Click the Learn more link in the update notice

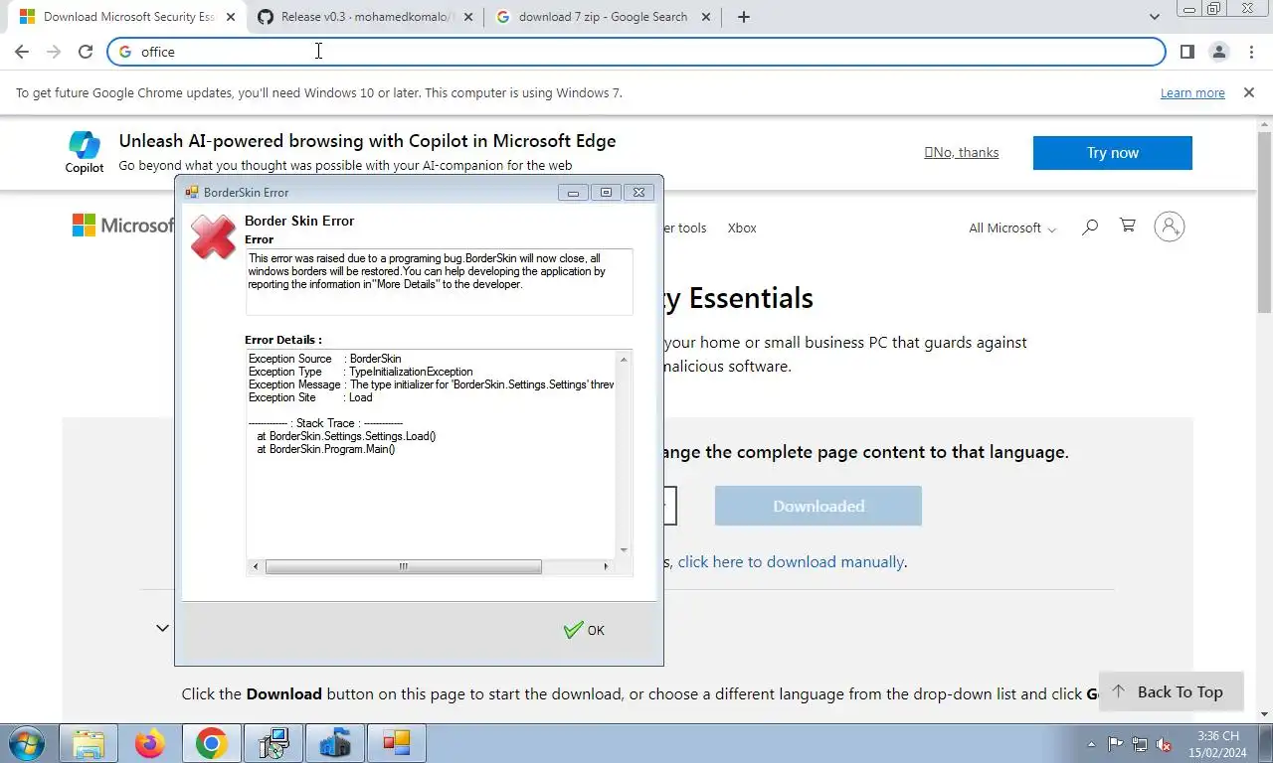(1192, 92)
